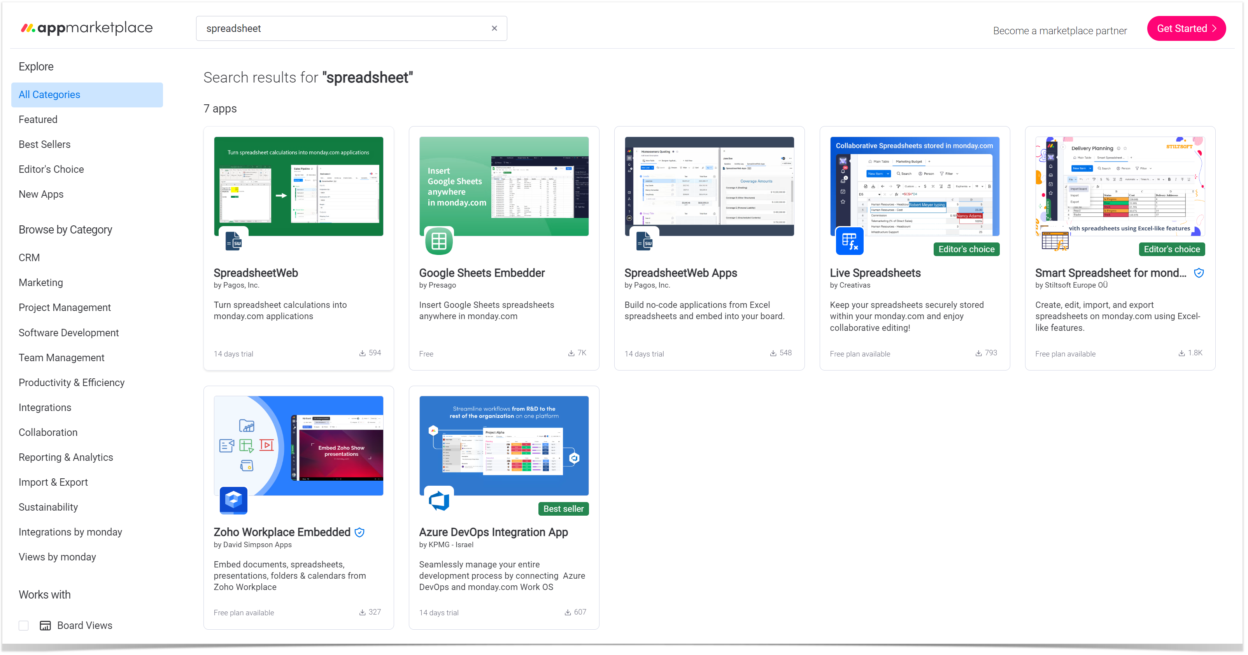Viewport: 1248px width, 655px height.
Task: Clear the spreadsheet search text
Action: tap(494, 28)
